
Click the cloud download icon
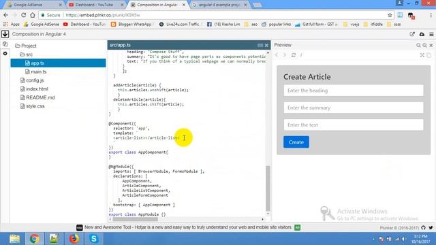422,34
